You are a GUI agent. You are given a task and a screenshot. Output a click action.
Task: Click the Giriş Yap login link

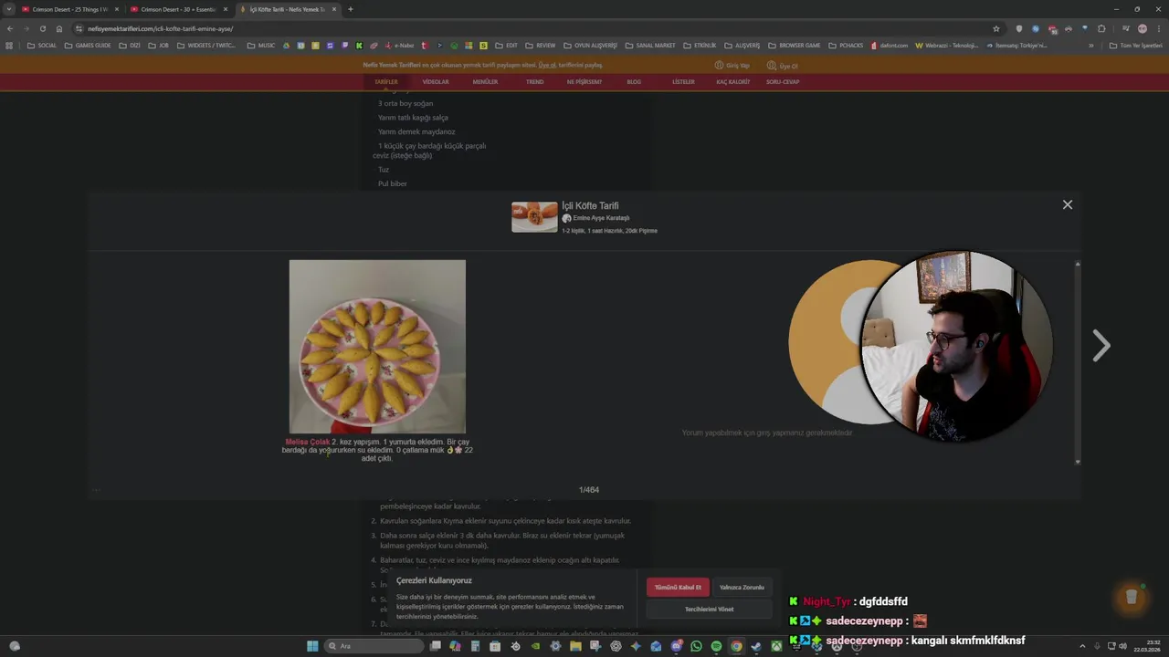732,66
